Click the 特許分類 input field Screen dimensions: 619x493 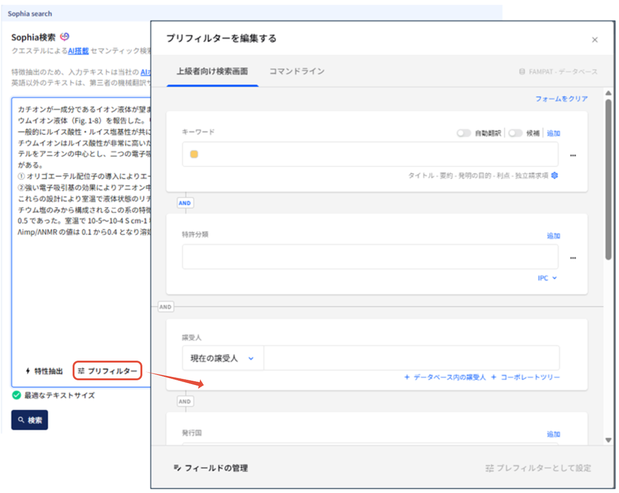tap(370, 257)
